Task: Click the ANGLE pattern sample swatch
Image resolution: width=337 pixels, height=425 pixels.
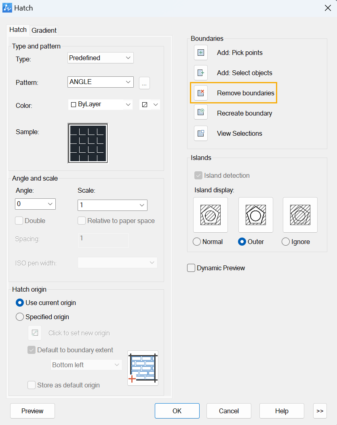Action: pyautogui.click(x=88, y=143)
